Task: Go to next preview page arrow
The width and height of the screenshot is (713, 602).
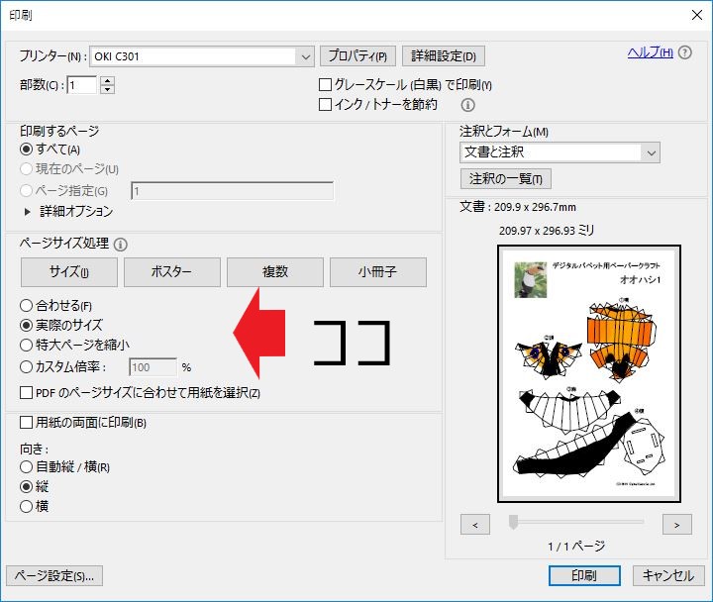Action: point(677,525)
